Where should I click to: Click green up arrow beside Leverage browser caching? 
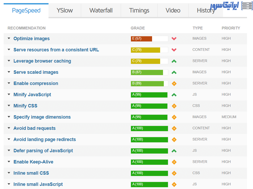click(x=174, y=61)
